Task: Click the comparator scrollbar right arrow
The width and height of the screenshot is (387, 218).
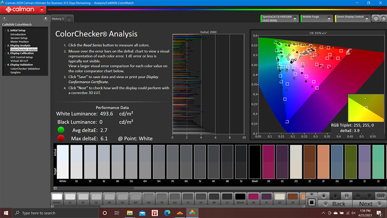Action: click(385, 188)
